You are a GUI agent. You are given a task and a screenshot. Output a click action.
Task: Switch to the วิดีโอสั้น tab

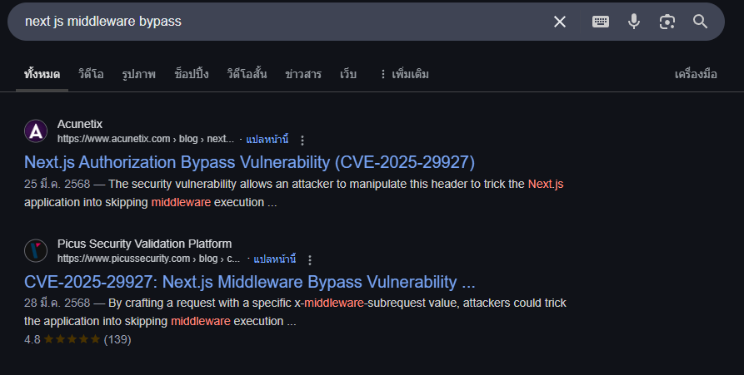[x=247, y=74]
